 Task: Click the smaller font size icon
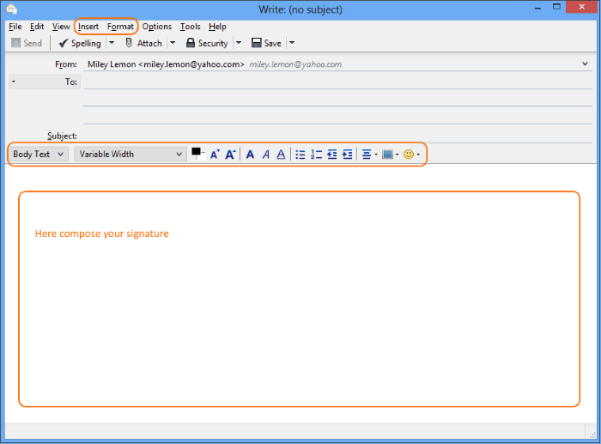tap(215, 154)
